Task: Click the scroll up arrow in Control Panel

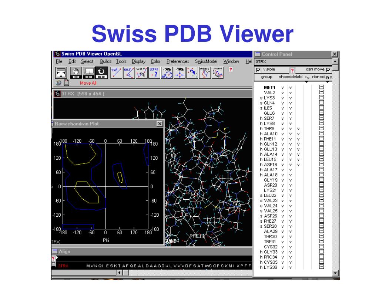Action: [335, 61]
